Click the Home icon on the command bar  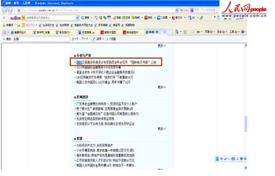click(177, 32)
